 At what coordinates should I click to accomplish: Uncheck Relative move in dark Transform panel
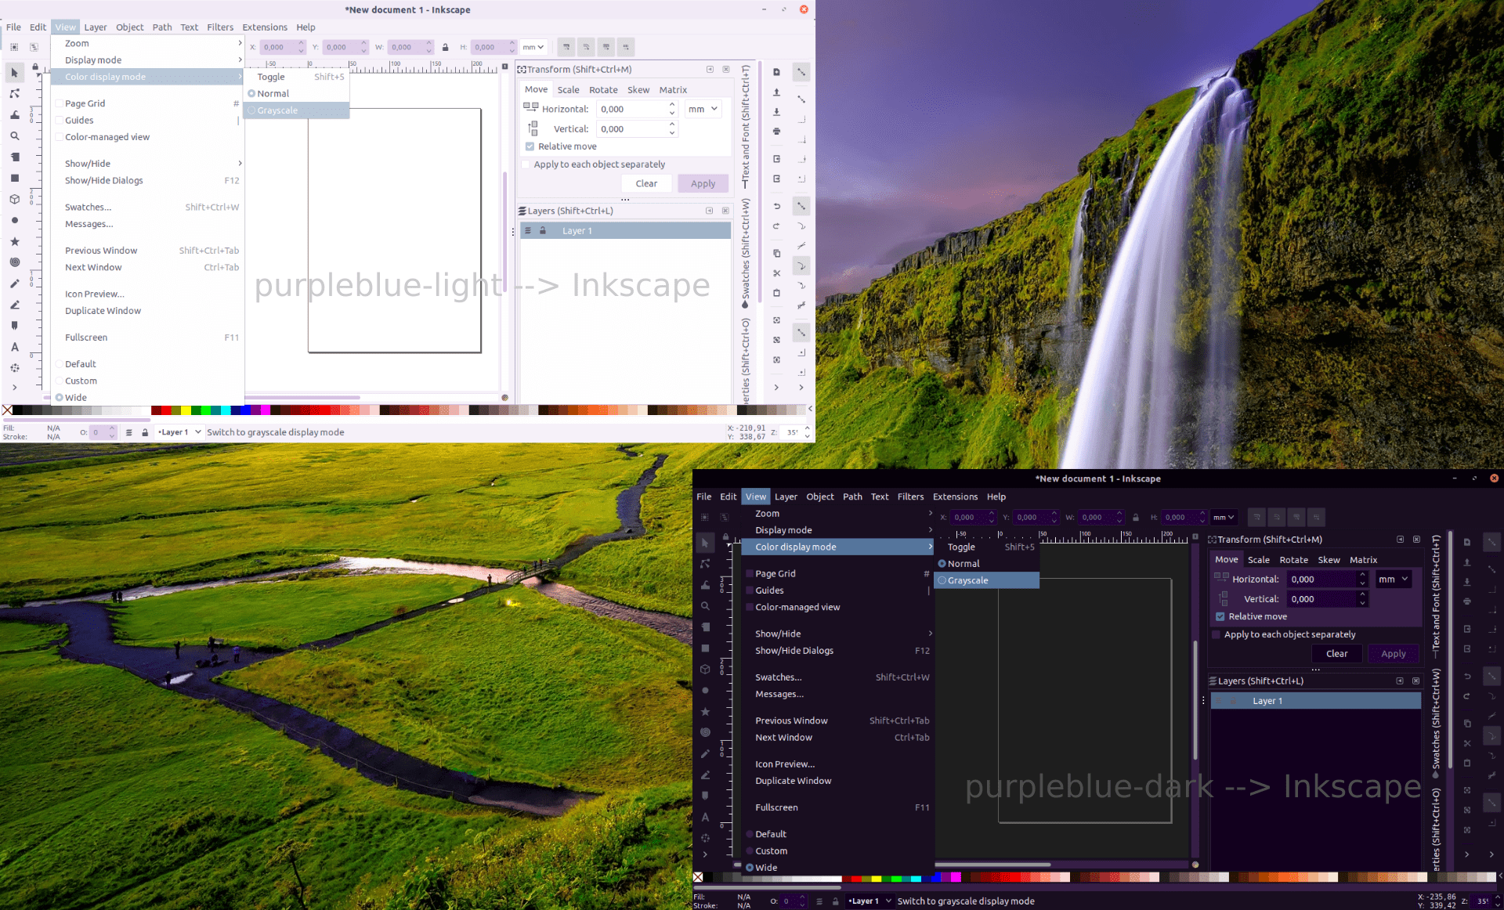pyautogui.click(x=1220, y=616)
